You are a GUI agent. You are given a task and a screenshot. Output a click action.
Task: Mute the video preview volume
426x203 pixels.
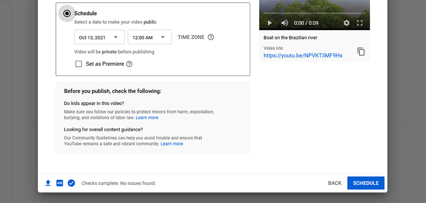click(284, 23)
